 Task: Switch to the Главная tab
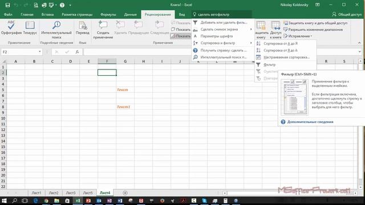click(x=27, y=14)
